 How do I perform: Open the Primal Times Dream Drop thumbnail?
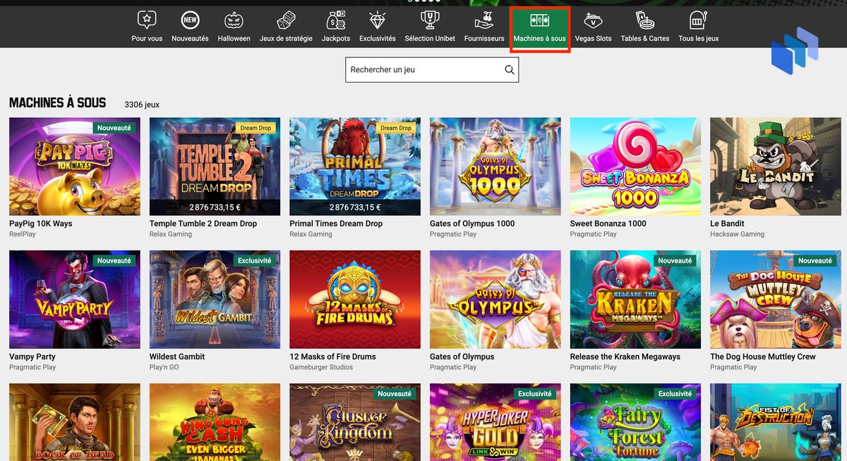point(355,167)
